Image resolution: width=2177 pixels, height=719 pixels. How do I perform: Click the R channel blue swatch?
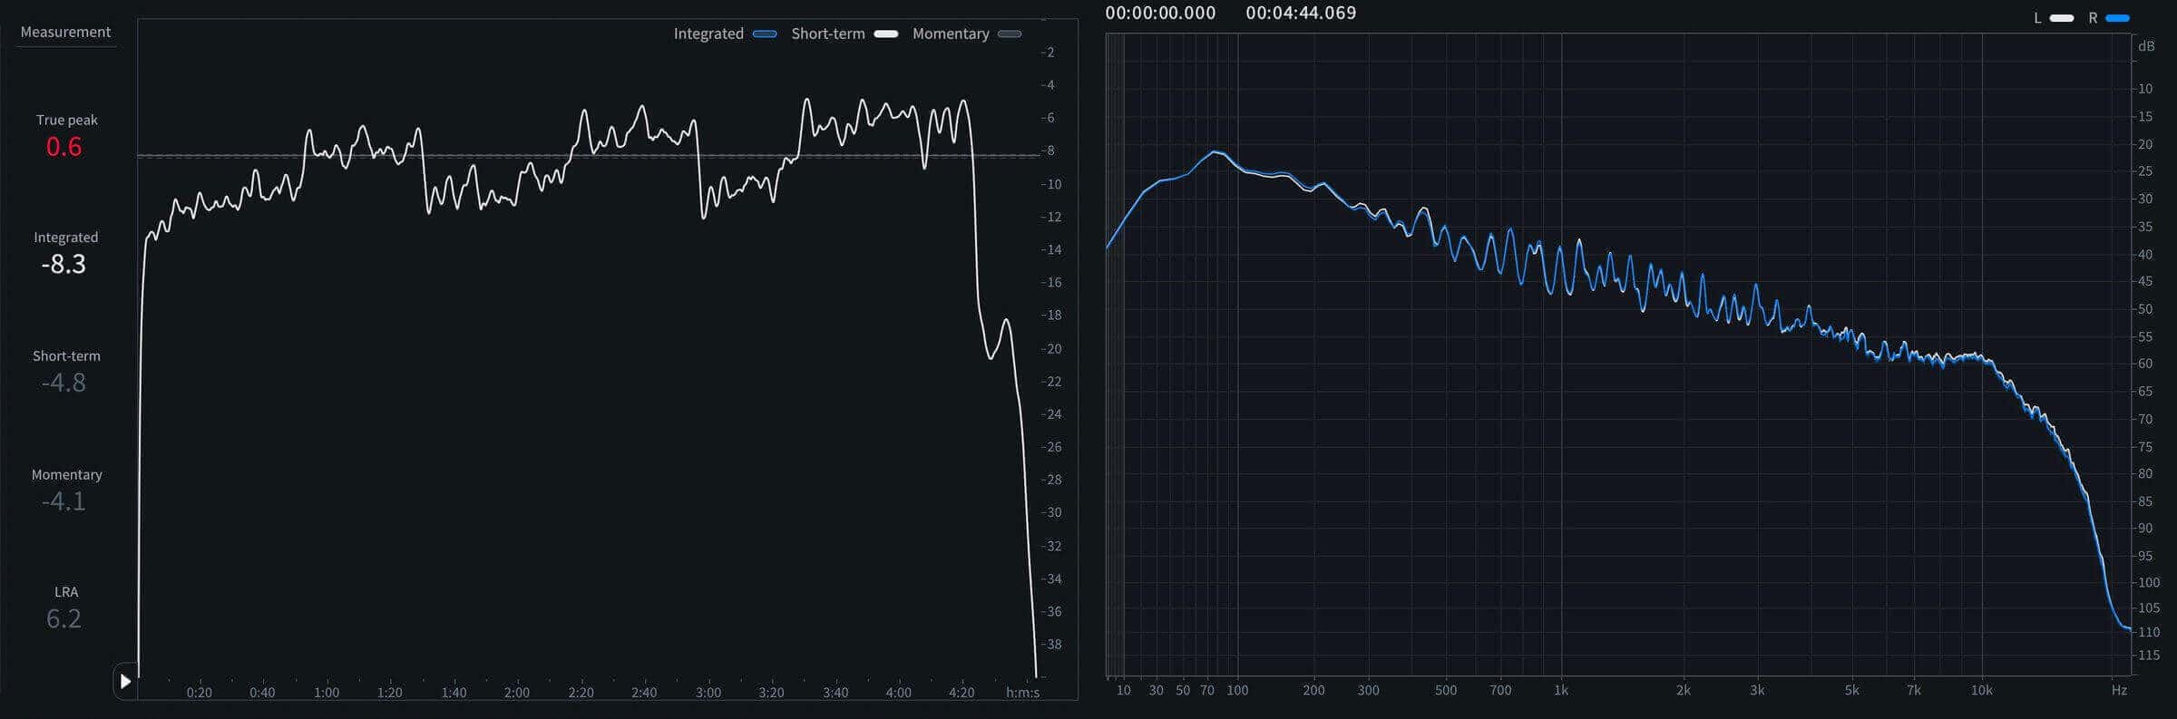pyautogui.click(x=2117, y=18)
